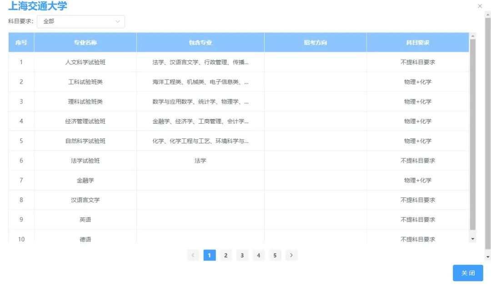
Task: Click the previous page arrow
Action: 193,255
